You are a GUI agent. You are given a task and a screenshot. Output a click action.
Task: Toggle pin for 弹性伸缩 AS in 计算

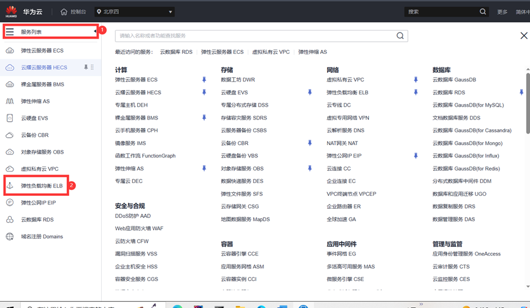(x=204, y=168)
